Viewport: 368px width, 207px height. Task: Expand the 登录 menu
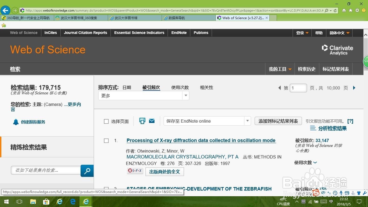click(302, 33)
